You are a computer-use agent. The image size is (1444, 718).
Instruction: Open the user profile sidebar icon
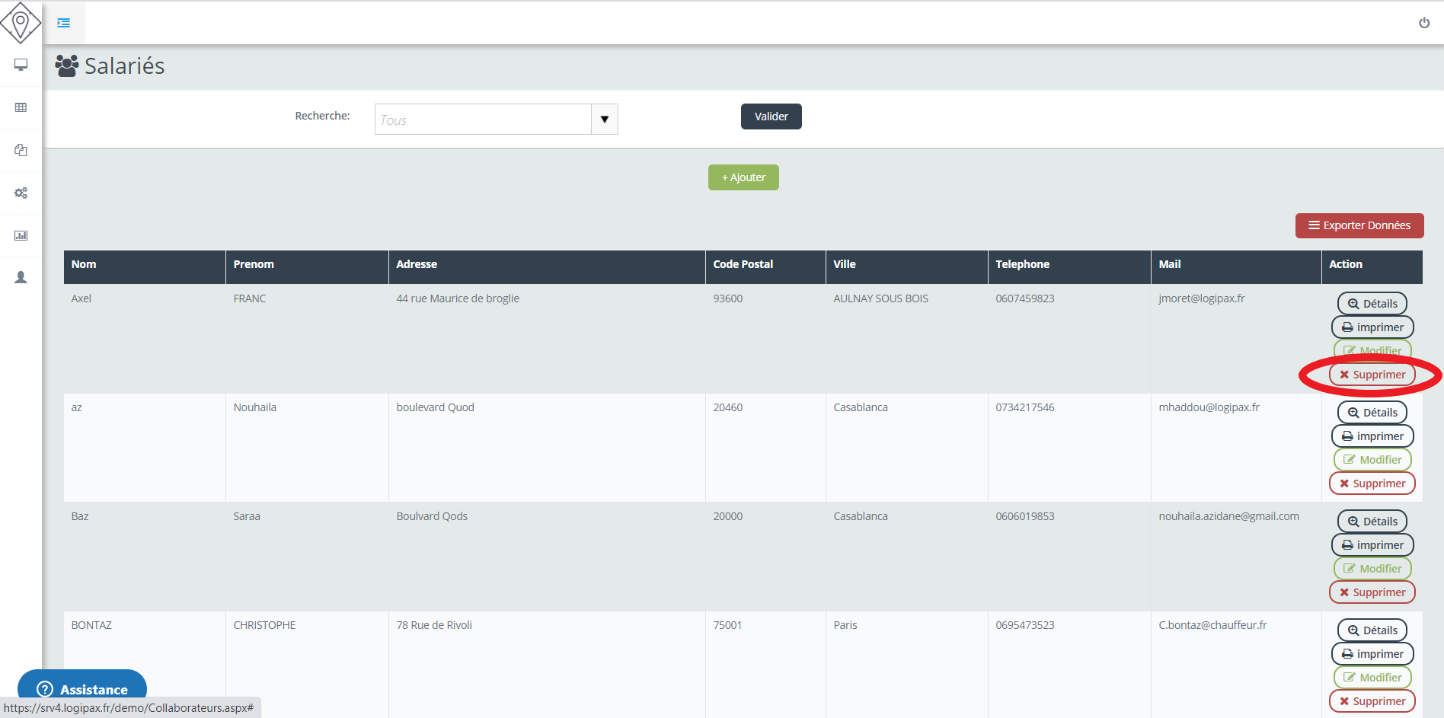(21, 278)
